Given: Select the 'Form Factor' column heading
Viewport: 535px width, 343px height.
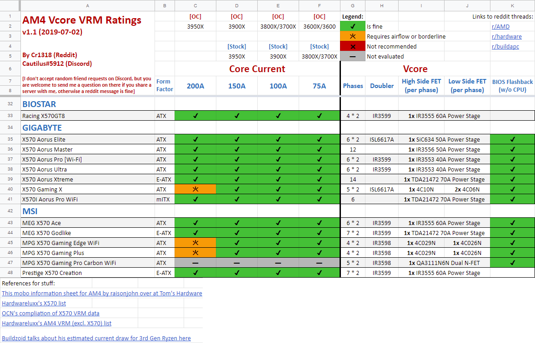Looking at the screenshot, I should (x=165, y=85).
